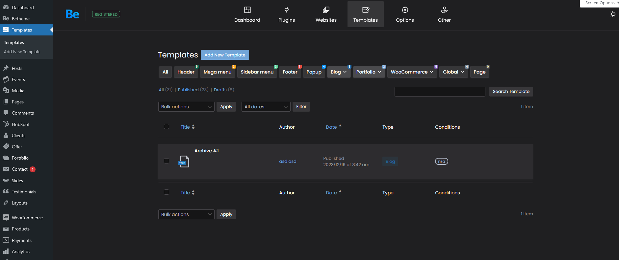Click the Plugins plug icon in top navigation
619x260 pixels.
click(x=287, y=10)
